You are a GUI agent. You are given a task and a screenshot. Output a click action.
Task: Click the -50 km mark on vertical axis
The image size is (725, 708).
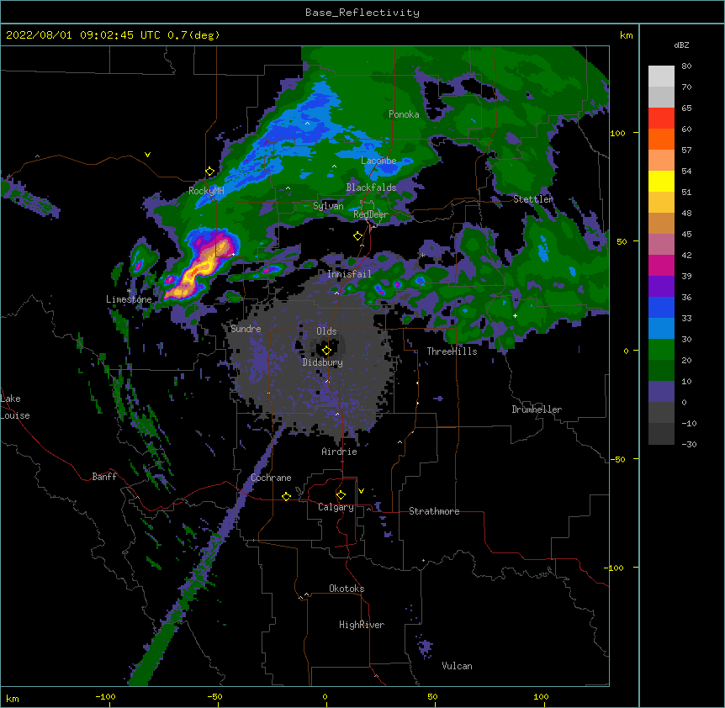(x=617, y=459)
